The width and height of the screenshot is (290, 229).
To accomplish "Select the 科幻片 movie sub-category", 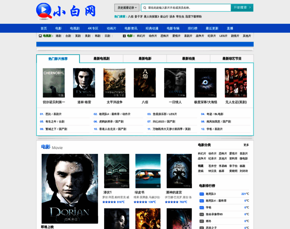I will [141, 36].
